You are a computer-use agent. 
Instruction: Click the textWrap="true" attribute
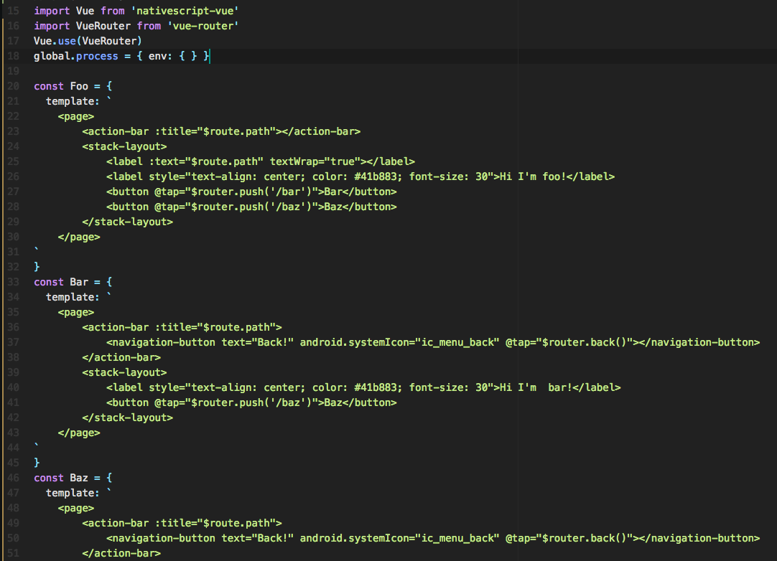tap(315, 161)
